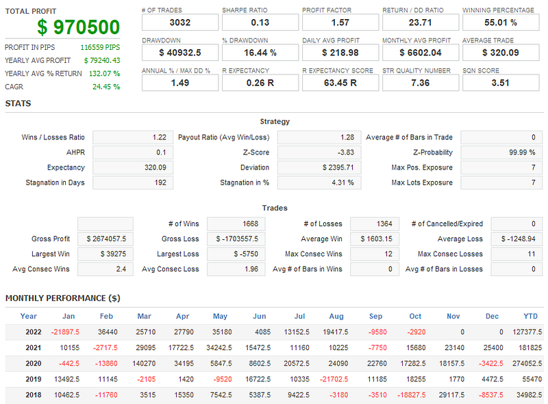This screenshot has width=548, height=404.
Task: Click the Stagnation in % field 4.31 %
Action: pos(319,183)
